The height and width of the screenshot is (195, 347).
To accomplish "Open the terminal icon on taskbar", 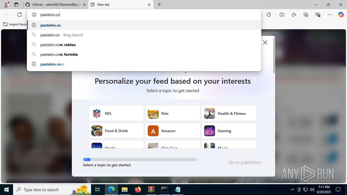I will tap(164, 190).
